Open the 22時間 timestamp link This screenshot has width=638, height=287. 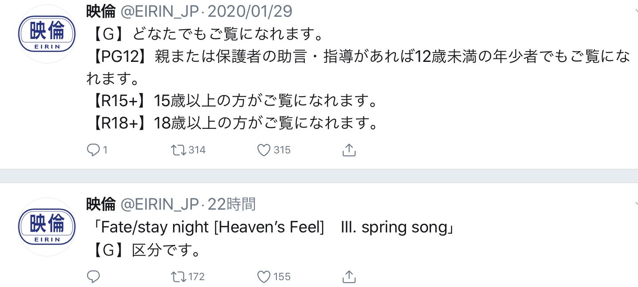click(232, 205)
